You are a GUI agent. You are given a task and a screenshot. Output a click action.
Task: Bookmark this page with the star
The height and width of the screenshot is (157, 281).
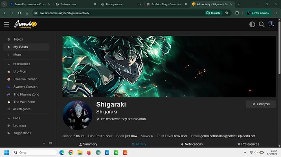[227, 13]
